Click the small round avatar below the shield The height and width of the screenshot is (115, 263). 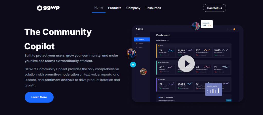143,72
